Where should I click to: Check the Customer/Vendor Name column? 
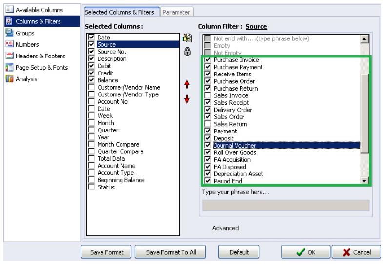pos(91,87)
